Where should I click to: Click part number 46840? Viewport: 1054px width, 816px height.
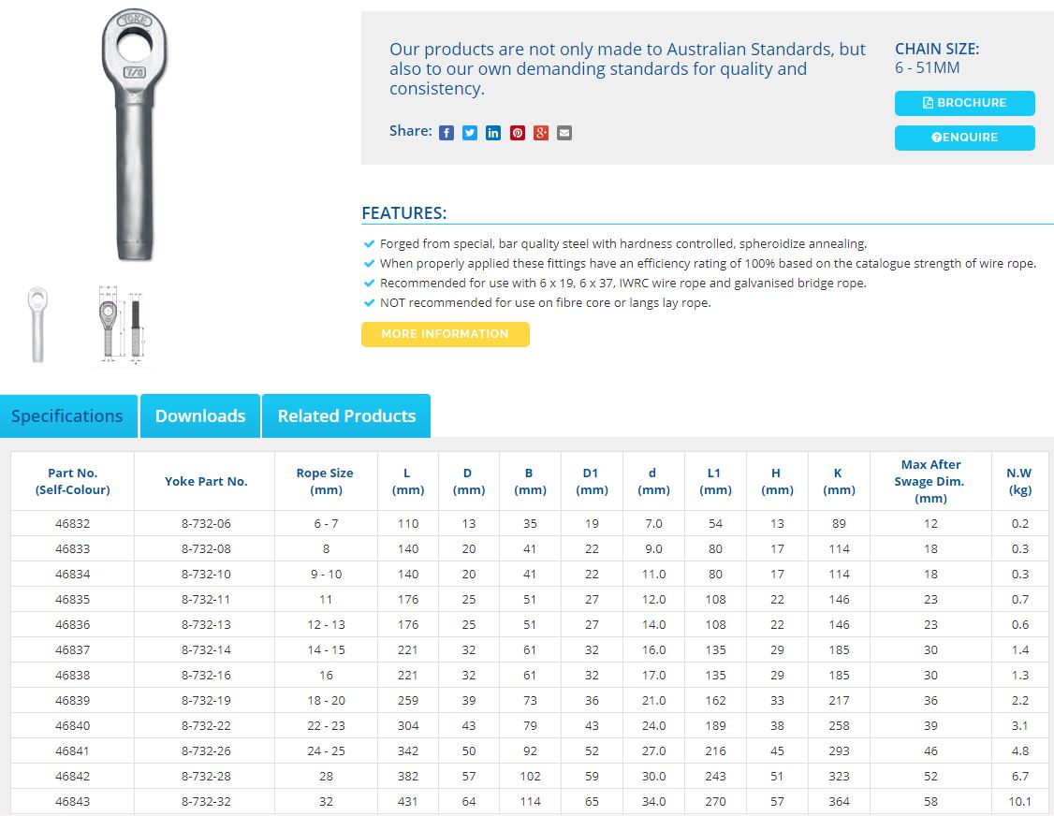pyautogui.click(x=73, y=726)
